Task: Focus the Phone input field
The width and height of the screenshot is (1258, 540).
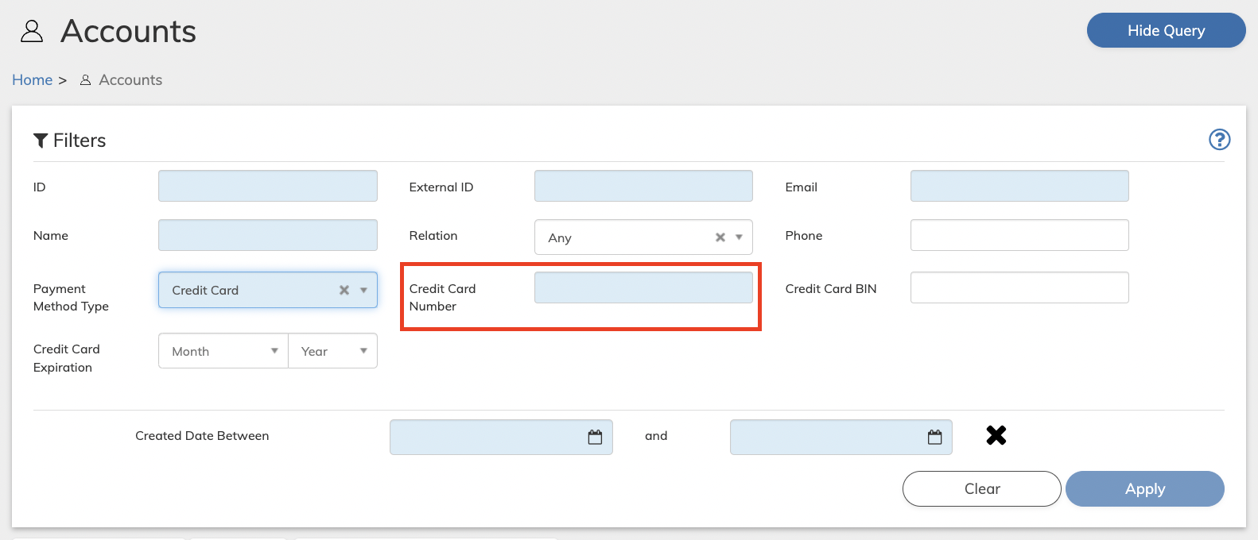Action: (x=1019, y=235)
